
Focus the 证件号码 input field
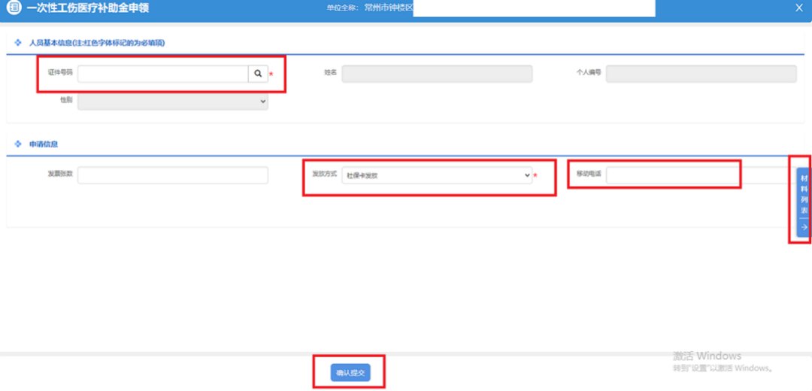coord(162,74)
